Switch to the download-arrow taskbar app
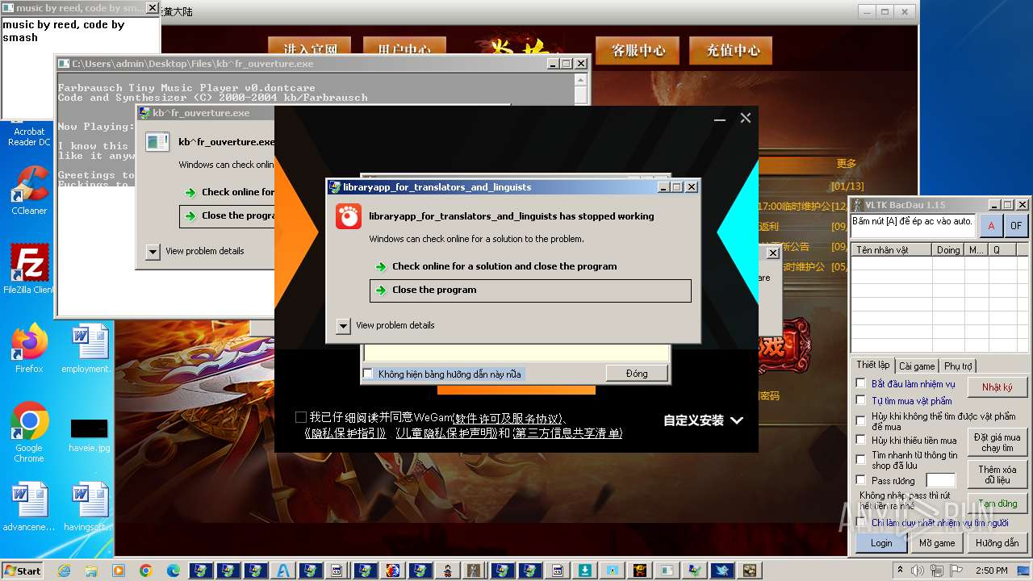The height and width of the screenshot is (581, 1033). click(584, 571)
